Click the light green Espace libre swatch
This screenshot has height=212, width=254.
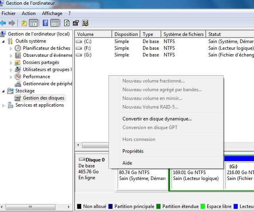202,206
